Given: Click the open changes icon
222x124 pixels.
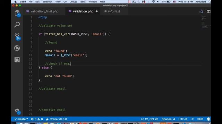Looking at the screenshot, I should [201, 11].
